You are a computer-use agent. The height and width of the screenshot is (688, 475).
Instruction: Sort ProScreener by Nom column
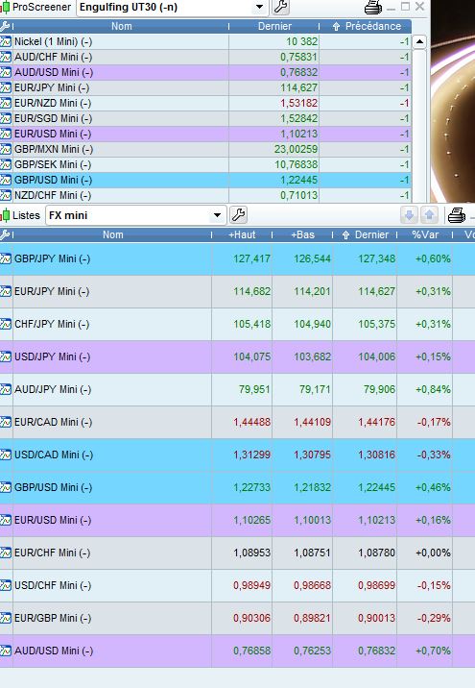coord(121,26)
